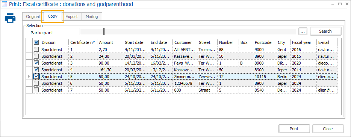Click the customer cell ALLAERT…
Image resolution: width=351 pixels, height=137 pixels.
(185, 50)
